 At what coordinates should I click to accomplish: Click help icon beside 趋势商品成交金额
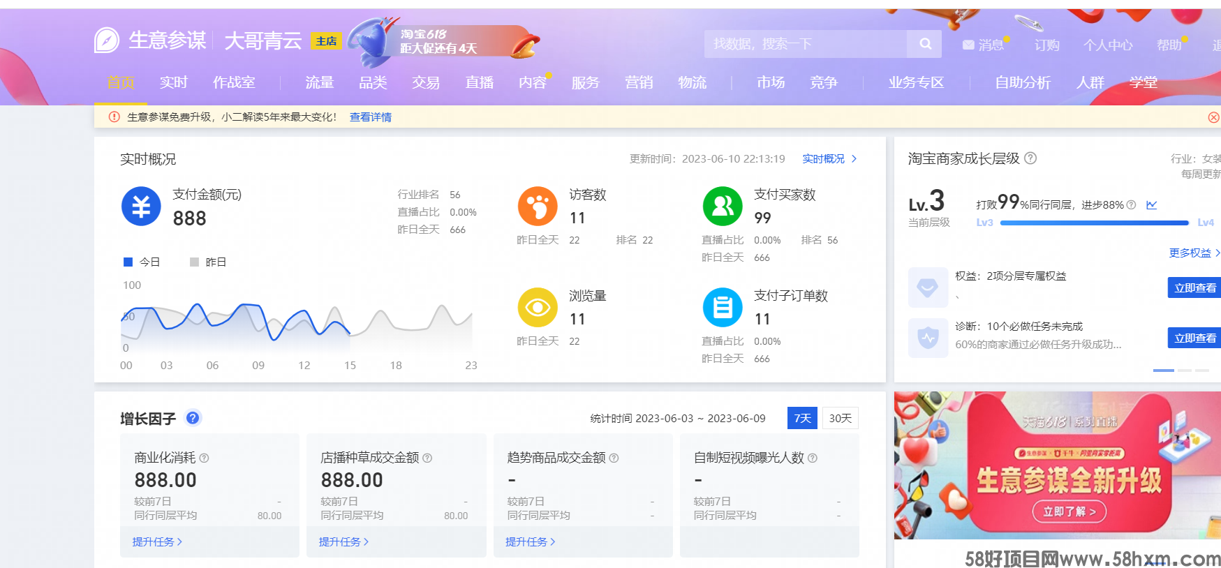614,458
